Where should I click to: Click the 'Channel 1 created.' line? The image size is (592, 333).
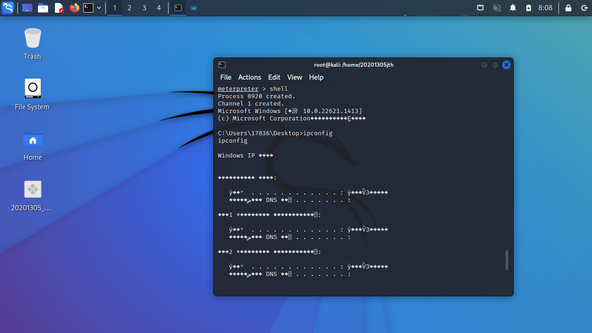pyautogui.click(x=251, y=104)
